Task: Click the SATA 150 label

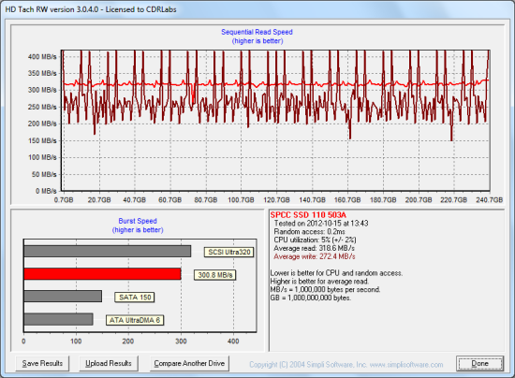Action: [135, 298]
